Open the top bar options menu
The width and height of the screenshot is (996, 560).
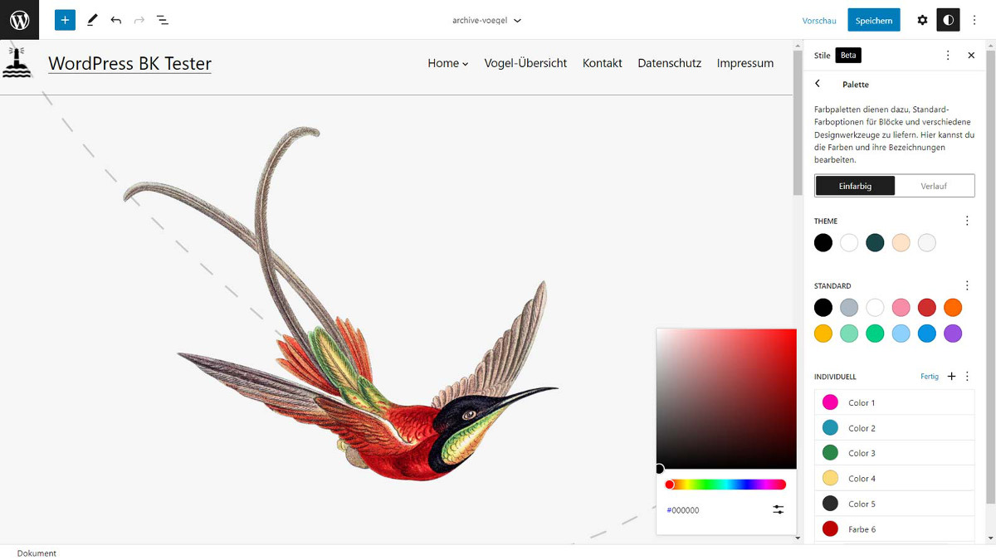[974, 20]
